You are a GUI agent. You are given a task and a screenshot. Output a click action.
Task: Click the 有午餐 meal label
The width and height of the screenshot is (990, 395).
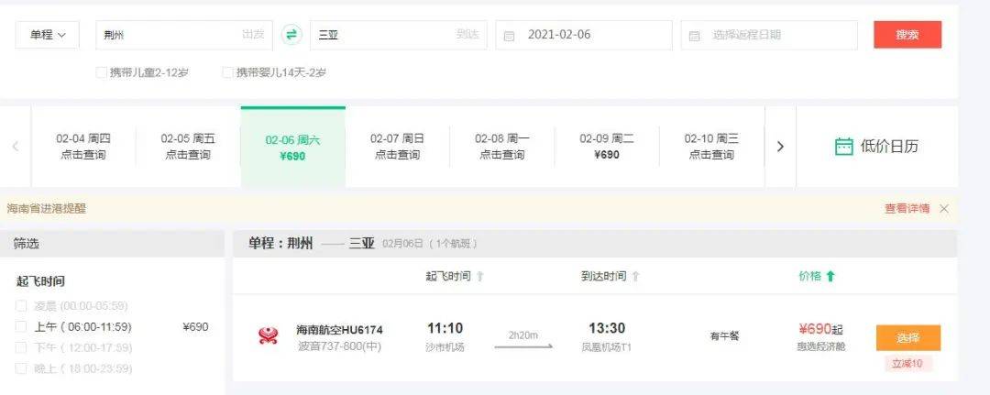tap(725, 336)
